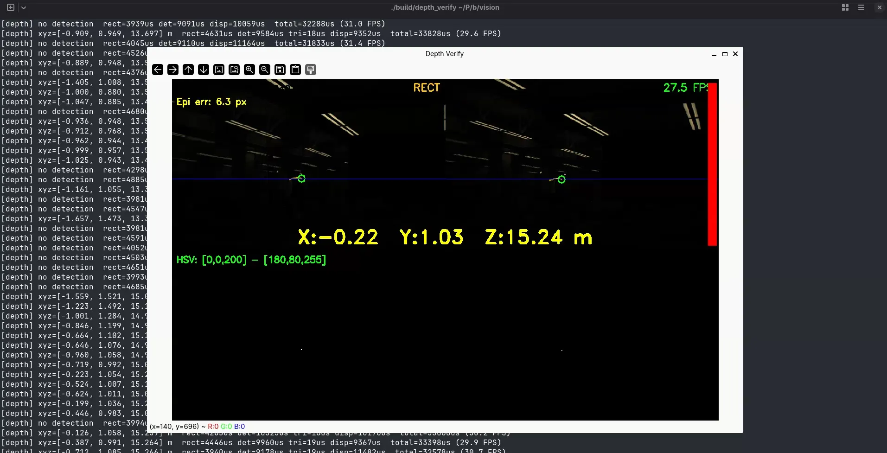Click terminal text 'total=31833us (31.4 FPS)'
The width and height of the screenshot is (887, 453).
tap(330, 43)
